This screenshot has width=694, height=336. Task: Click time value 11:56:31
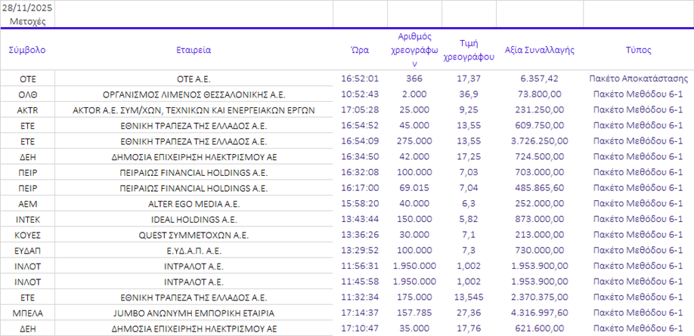(x=360, y=266)
